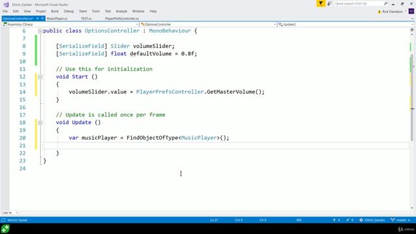Click the volumeSlider declaration on line 8
Screen dimensions: 416x234
coord(153,46)
